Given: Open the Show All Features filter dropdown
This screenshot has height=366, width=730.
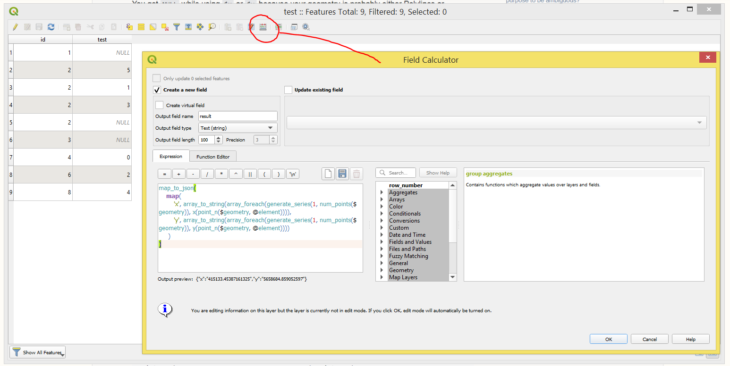Looking at the screenshot, I should coord(37,352).
